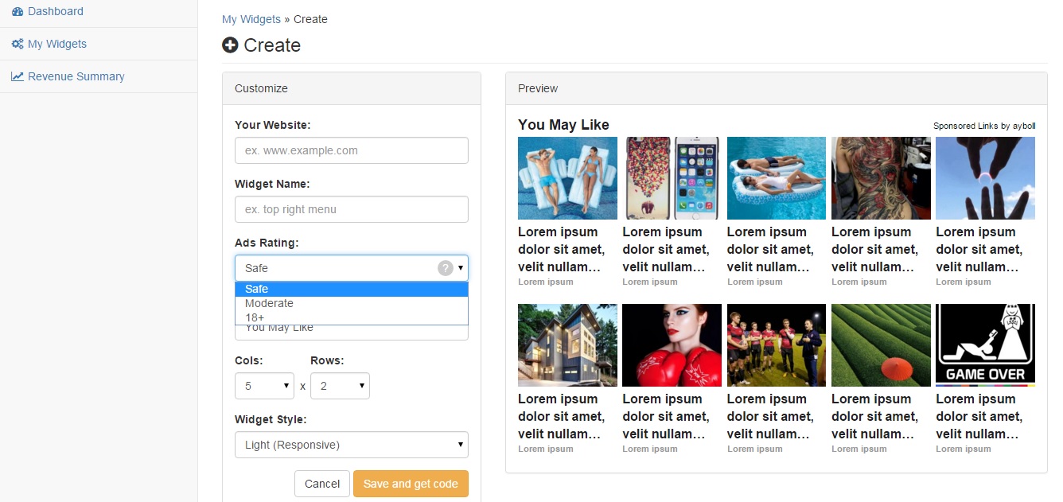This screenshot has width=1063, height=502.
Task: Open the tea field red umbrella thumbnail
Action: (881, 345)
